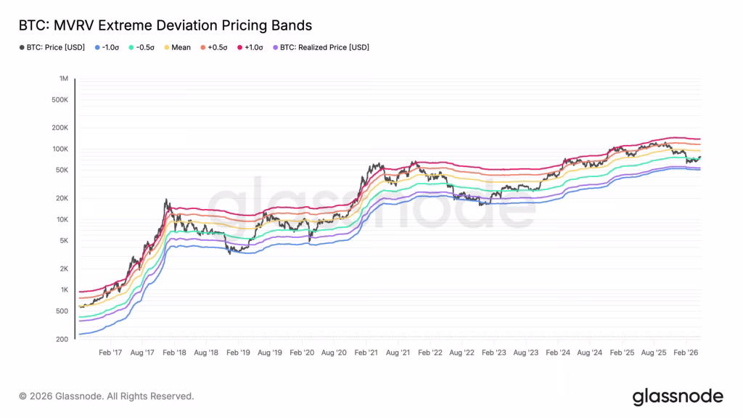This screenshot has height=418, width=743.
Task: Toggle the '-1.0σ' legend text label
Action: pyautogui.click(x=112, y=48)
